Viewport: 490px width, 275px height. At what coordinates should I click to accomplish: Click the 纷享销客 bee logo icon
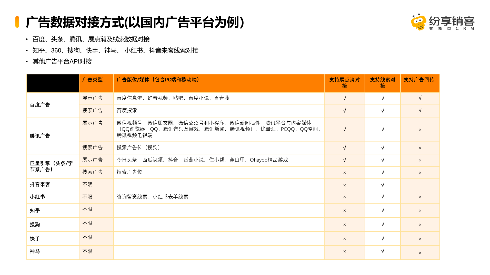[x=418, y=22]
